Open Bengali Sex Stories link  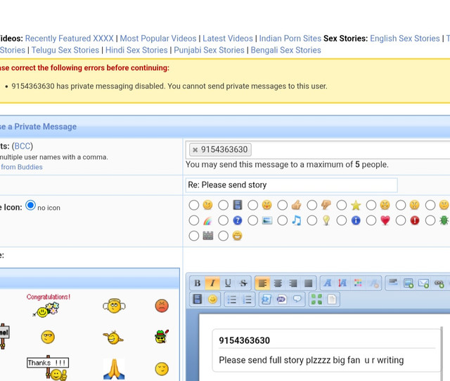(x=286, y=50)
